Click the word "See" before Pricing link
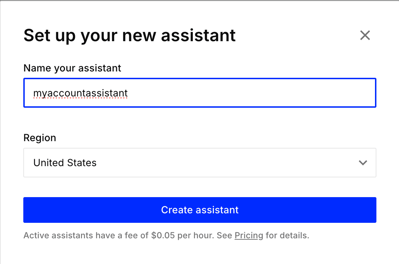 coord(225,235)
